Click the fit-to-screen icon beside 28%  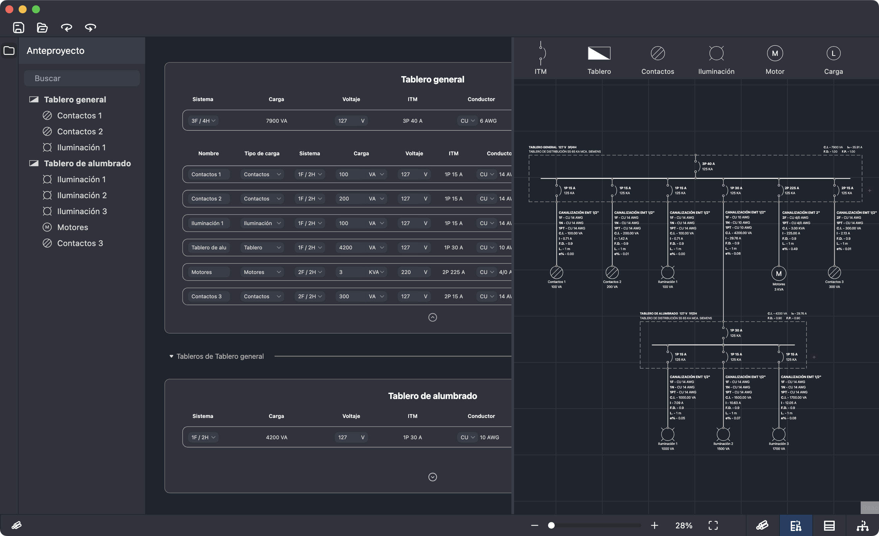click(713, 525)
